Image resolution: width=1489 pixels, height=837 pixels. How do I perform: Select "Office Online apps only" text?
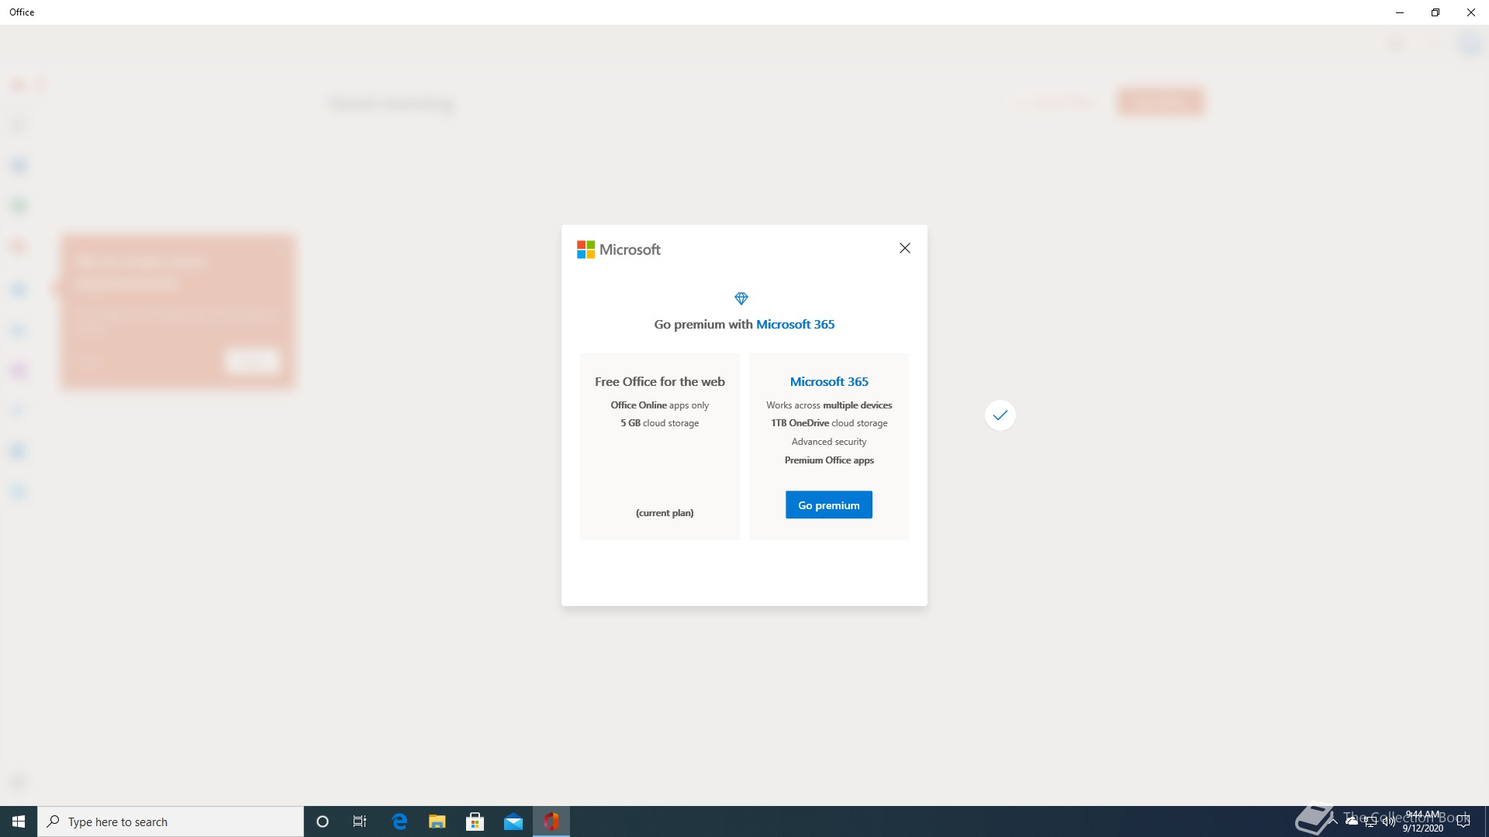(x=659, y=405)
